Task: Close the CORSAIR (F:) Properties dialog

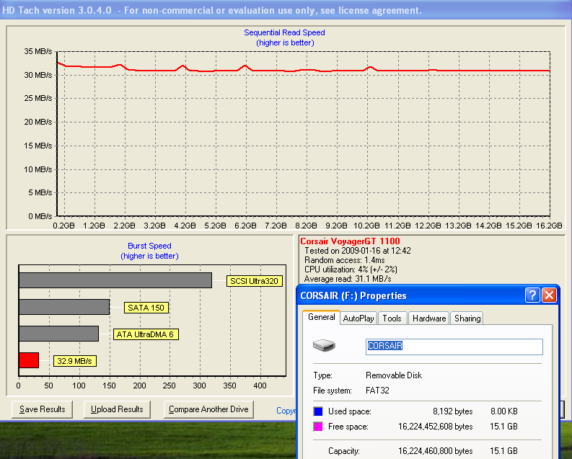Action: coord(549,295)
